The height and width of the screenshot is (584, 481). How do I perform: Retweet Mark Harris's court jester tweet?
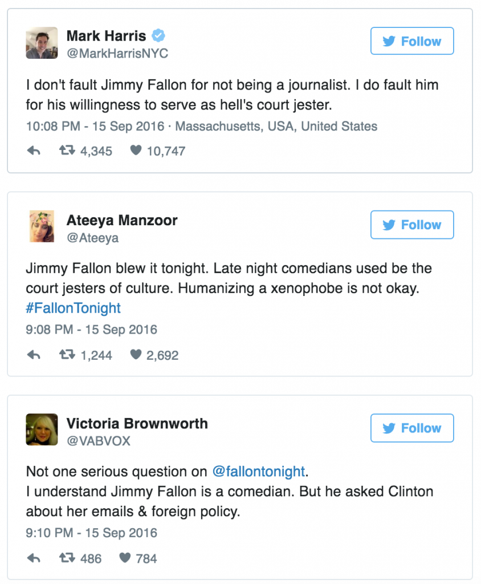[x=67, y=151]
